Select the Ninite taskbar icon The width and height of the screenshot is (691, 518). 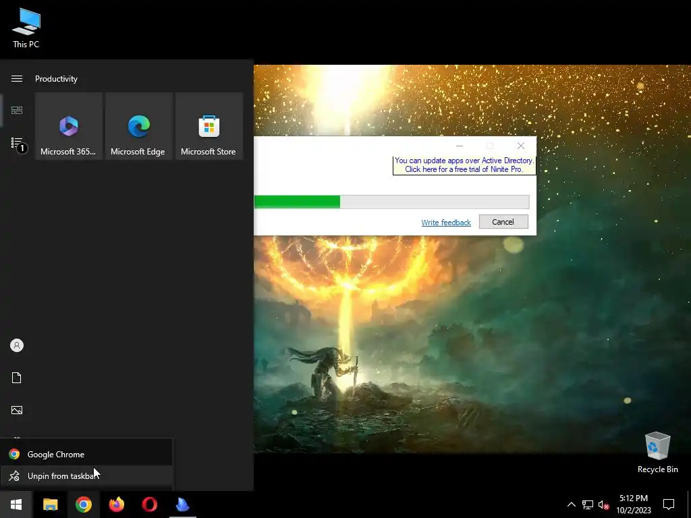[x=182, y=505]
